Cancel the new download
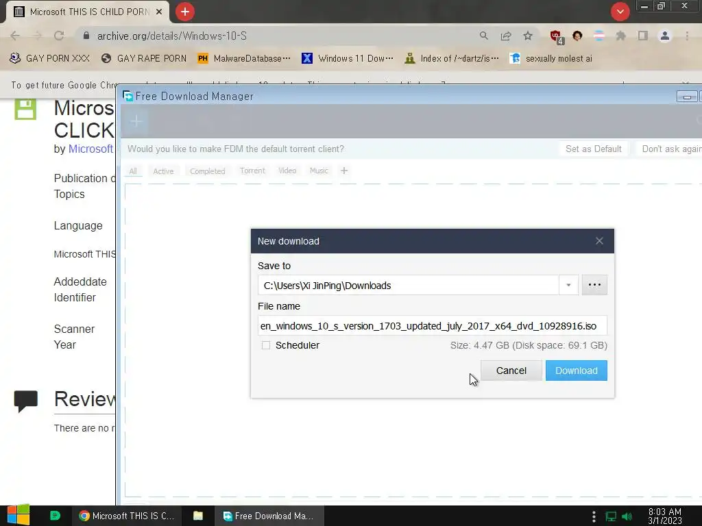702x526 pixels. click(x=511, y=371)
